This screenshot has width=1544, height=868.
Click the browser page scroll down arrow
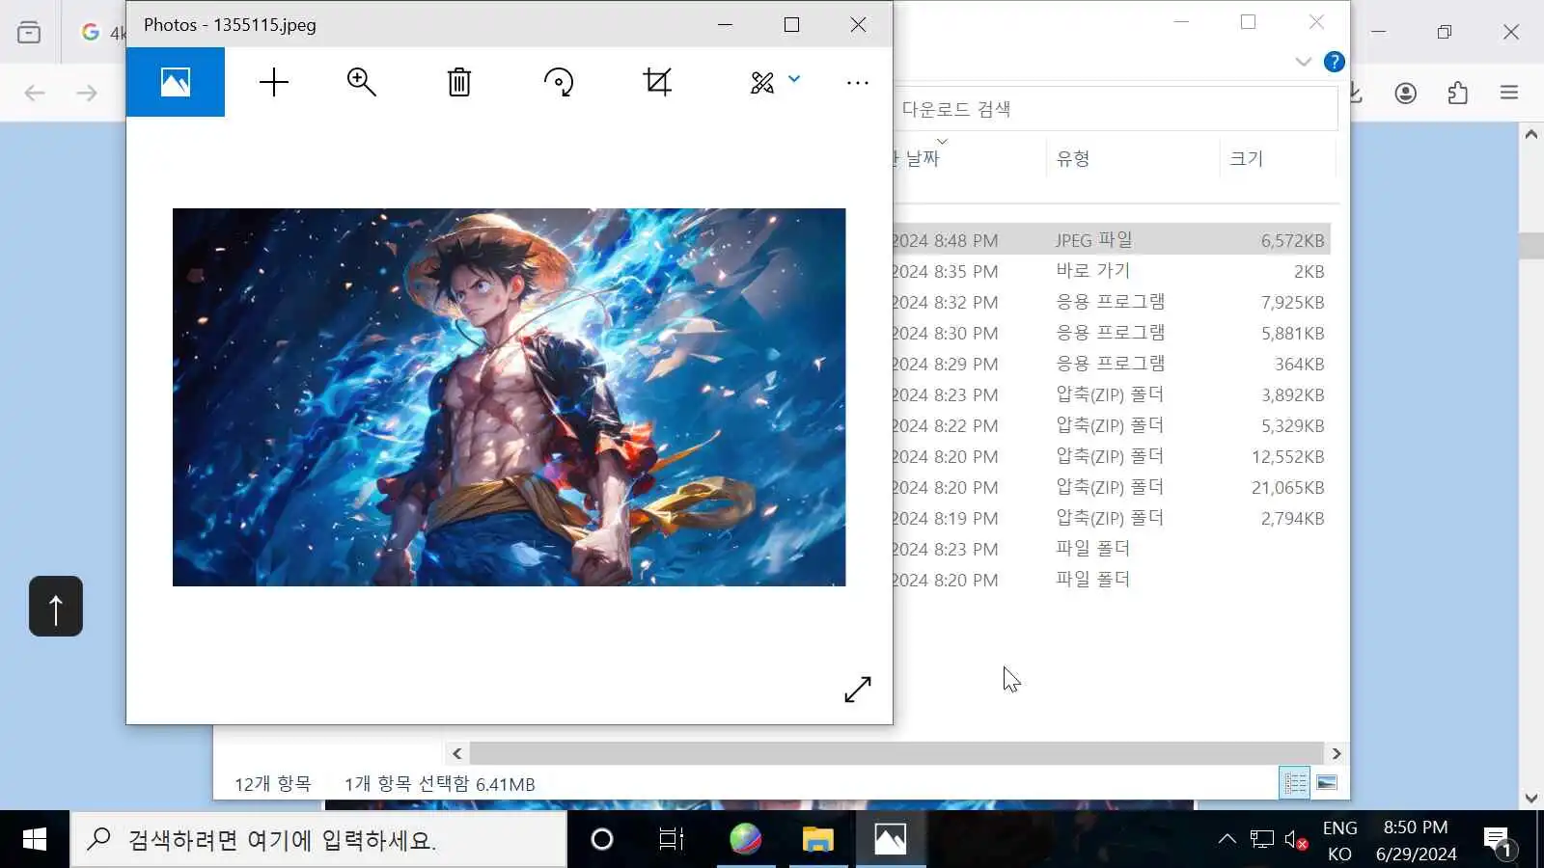(1531, 798)
